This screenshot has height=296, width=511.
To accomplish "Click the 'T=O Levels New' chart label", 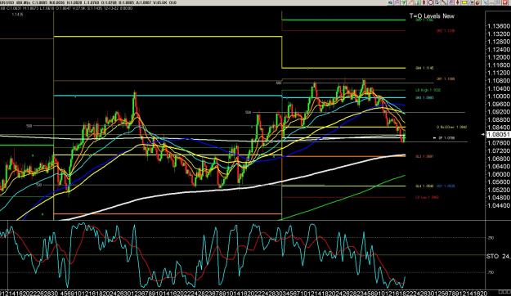I will [432, 16].
